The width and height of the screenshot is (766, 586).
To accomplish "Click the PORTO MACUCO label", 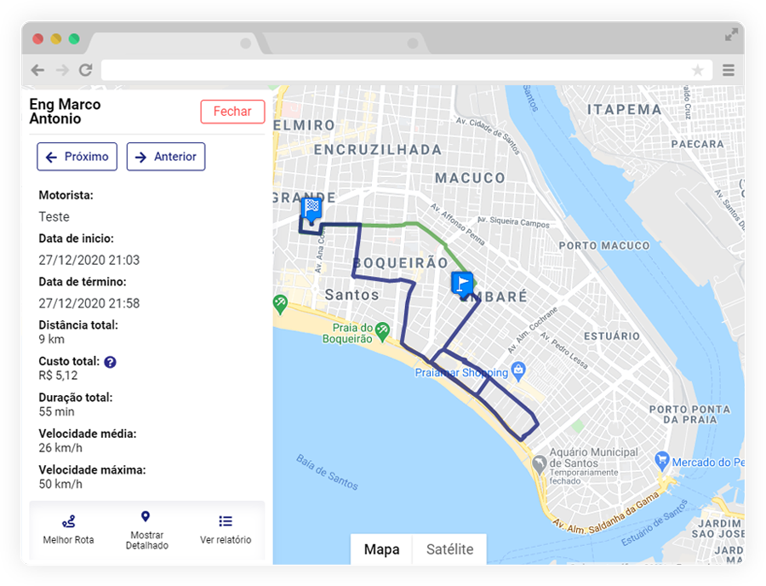I will click(604, 246).
